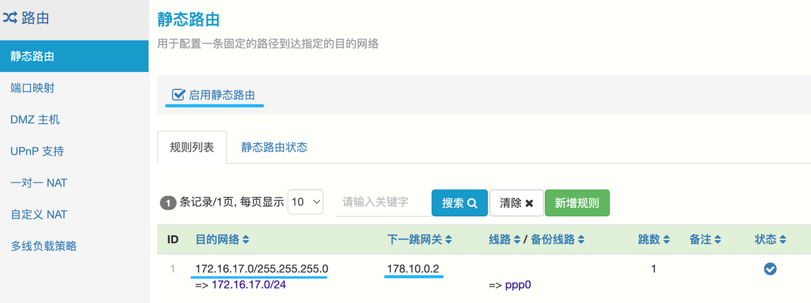Screen dimensions: 811x303
Task: Click the blue status checkmark icon in row 1
Action: click(770, 269)
